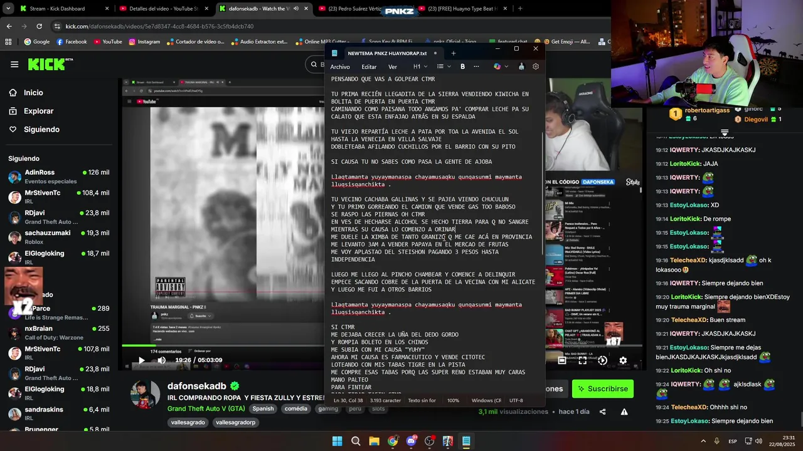This screenshot has height=451, width=803.
Task: Open ElGlogloking IRL channel with 18,7 mil
Action: click(59, 257)
